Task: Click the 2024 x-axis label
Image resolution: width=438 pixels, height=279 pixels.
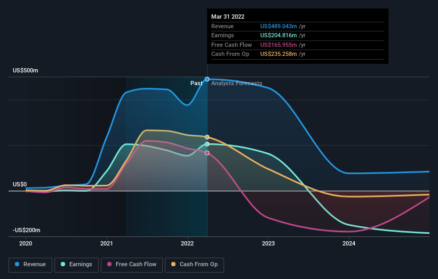Action: [x=349, y=244]
